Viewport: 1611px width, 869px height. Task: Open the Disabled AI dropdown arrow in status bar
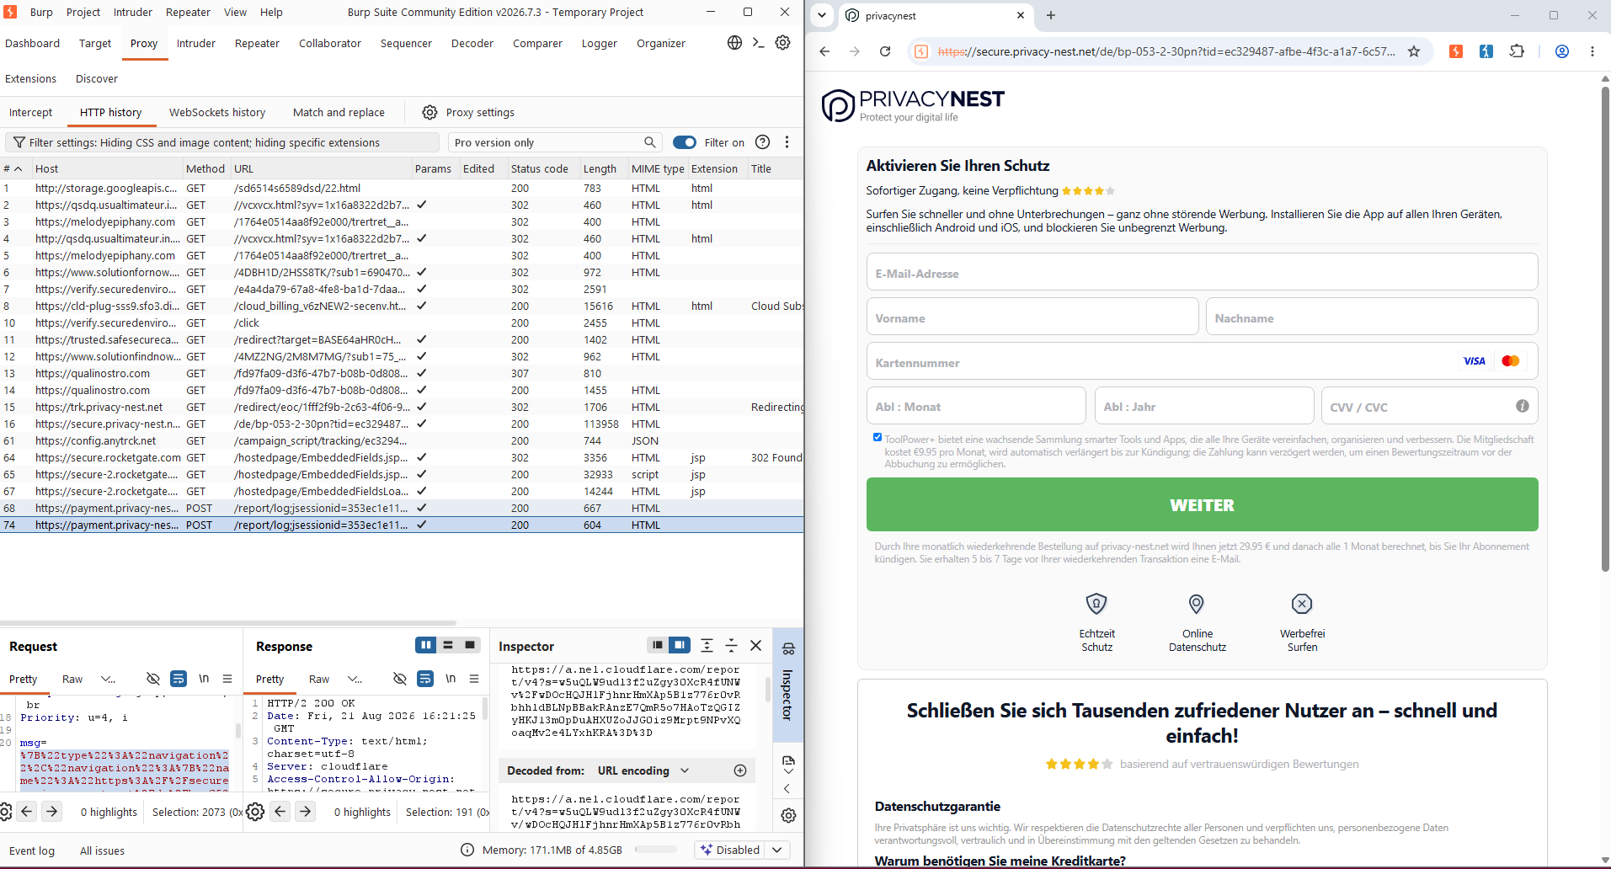coord(777,850)
